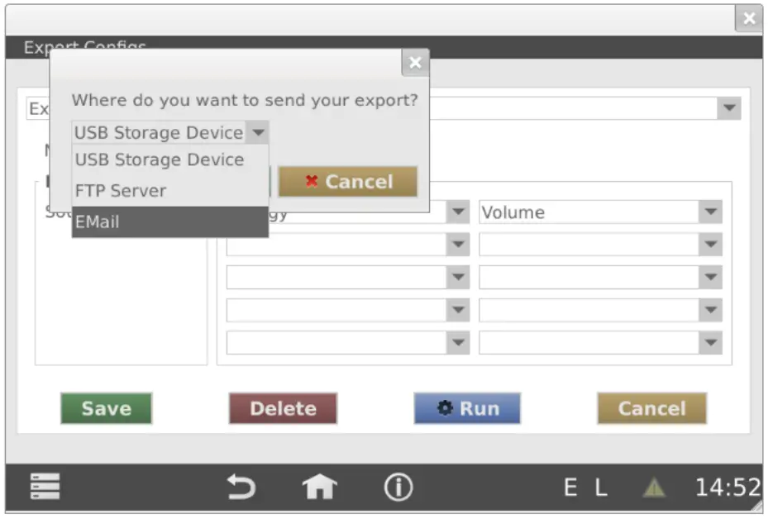This screenshot has height=519, width=768.
Task: Save the export config
Action: [x=107, y=408]
